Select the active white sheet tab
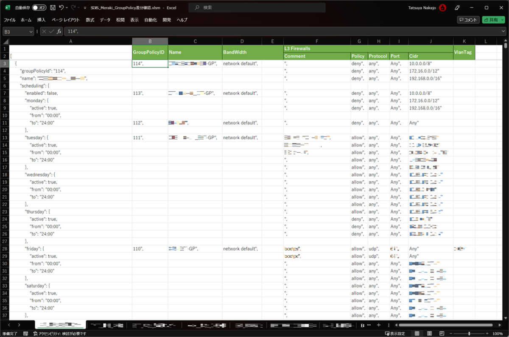The height and width of the screenshot is (337, 509). [x=61, y=325]
